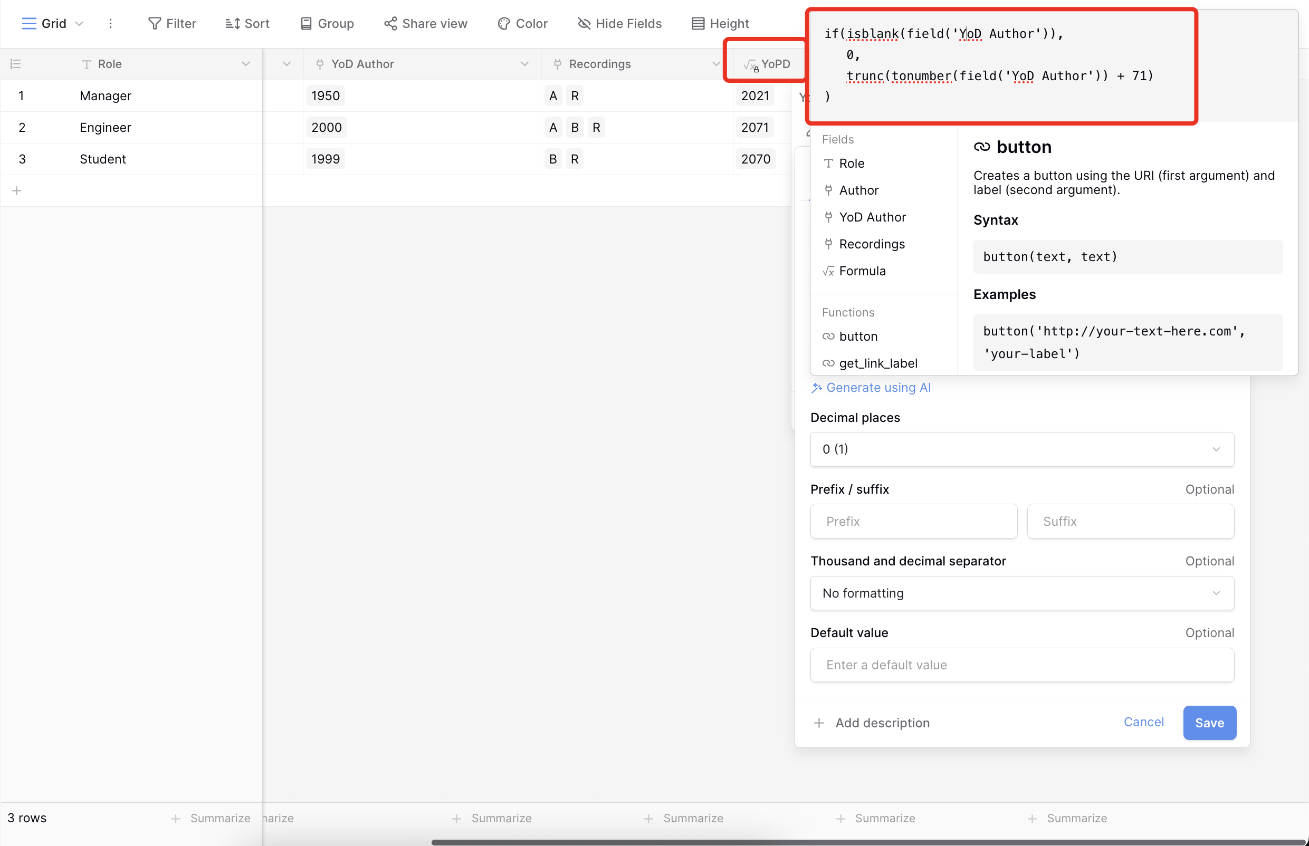Open the Sort tool
This screenshot has height=846, width=1309.
click(247, 24)
